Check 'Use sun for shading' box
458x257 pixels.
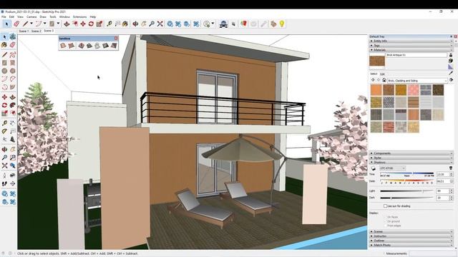pos(385,206)
